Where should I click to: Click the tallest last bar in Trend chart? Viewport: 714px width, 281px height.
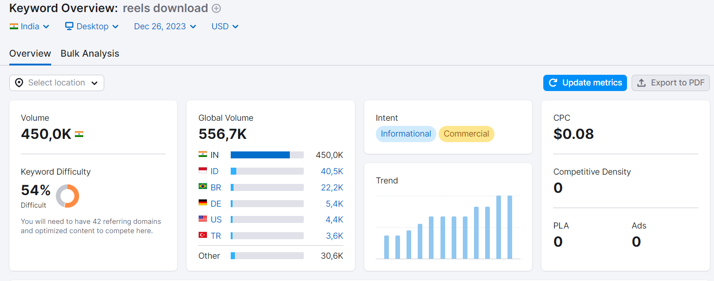pos(510,227)
